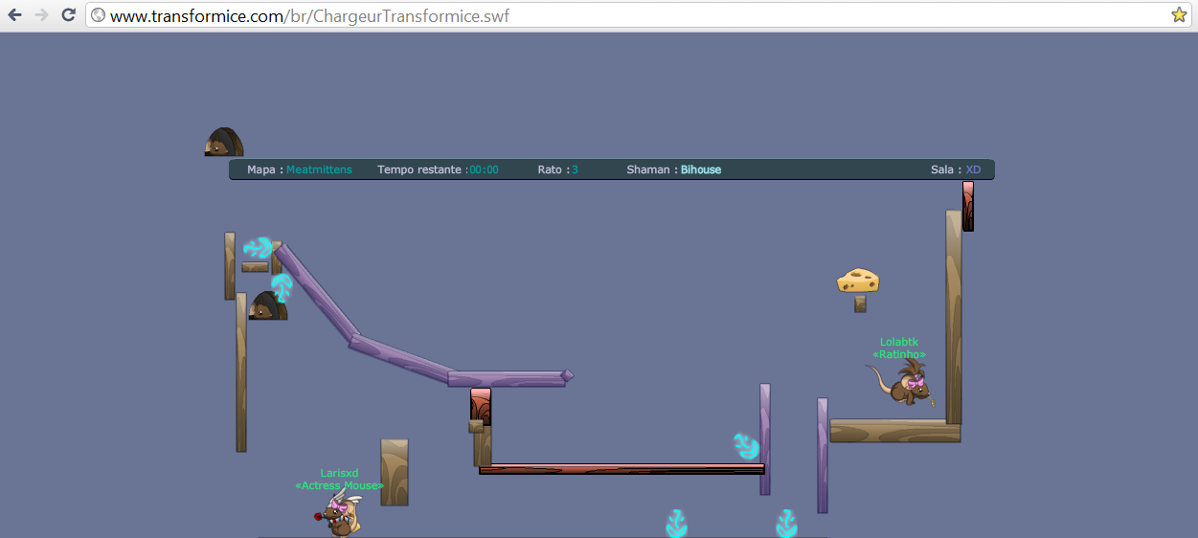
Task: Click the Lolabtk player name label
Action: (899, 342)
